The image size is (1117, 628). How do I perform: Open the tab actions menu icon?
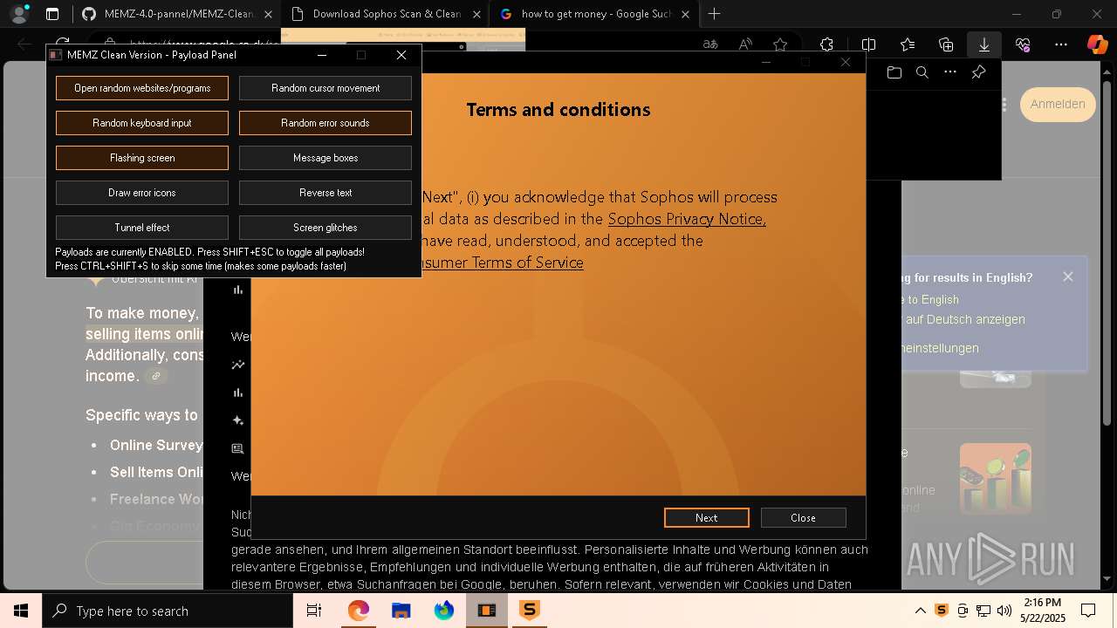[52, 14]
